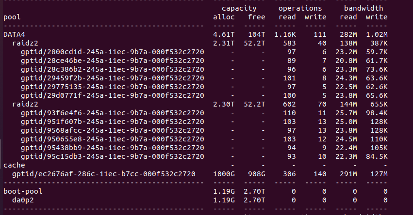Click the gptid/29d0771f device entry
The image size is (413, 215).
[113, 95]
